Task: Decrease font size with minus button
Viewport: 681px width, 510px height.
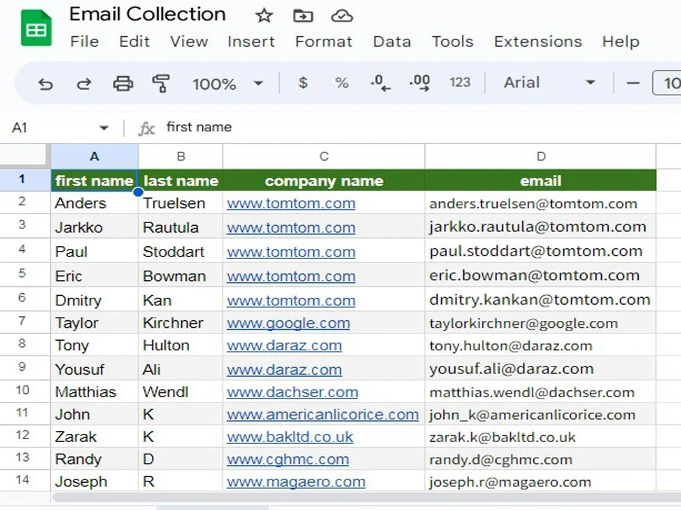Action: point(633,83)
